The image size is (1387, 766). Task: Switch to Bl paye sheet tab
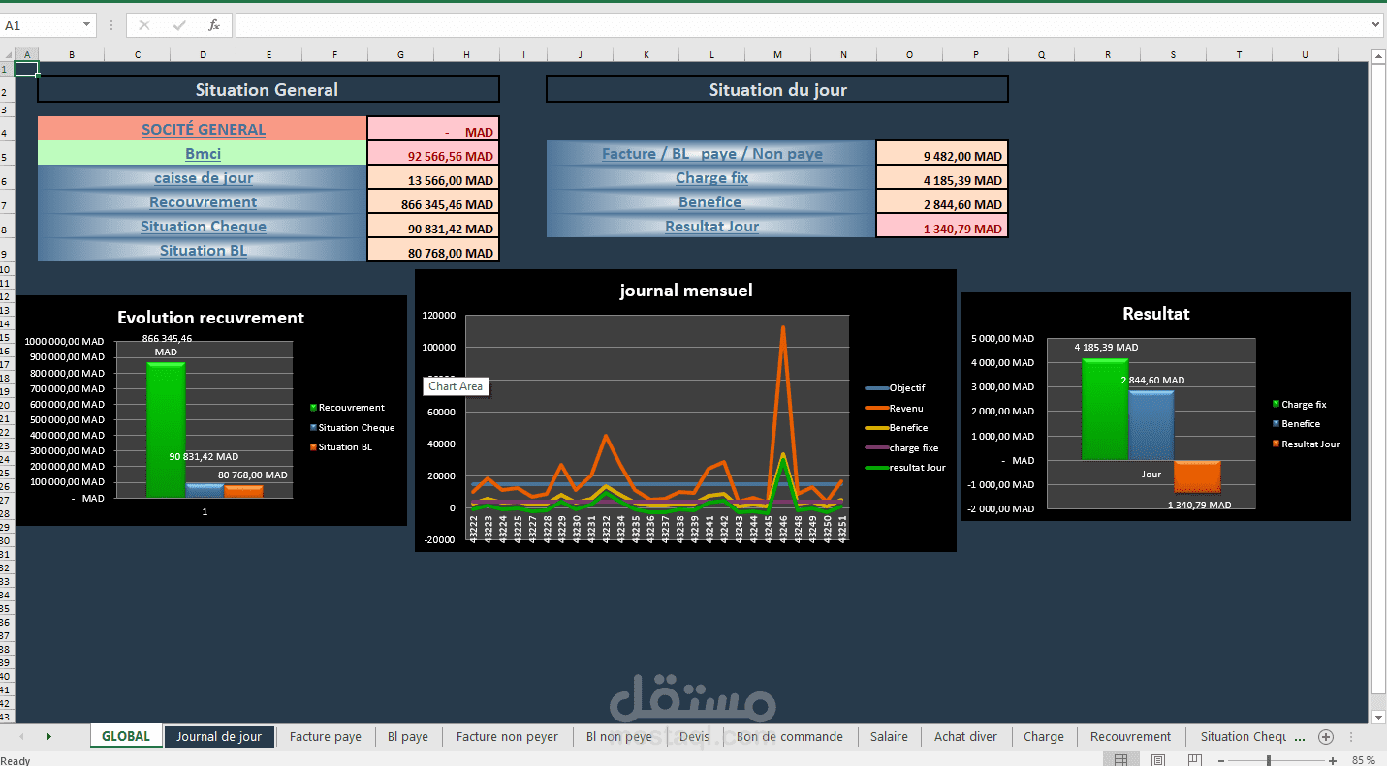[408, 736]
